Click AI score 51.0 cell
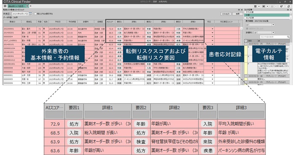This screenshot has width=295, height=155. 111,83
